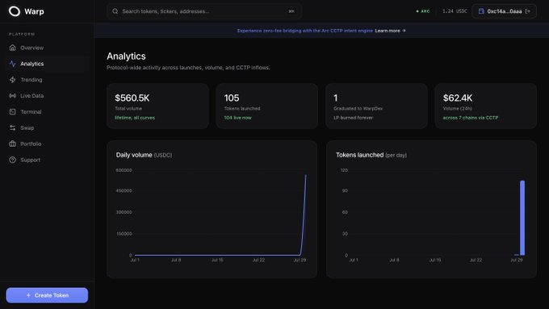The width and height of the screenshot is (549, 309).
Task: Click the Warp logo icon
Action: click(x=15, y=11)
